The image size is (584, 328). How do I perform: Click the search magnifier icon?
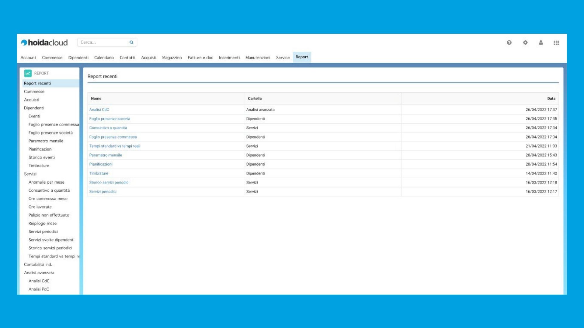point(131,42)
